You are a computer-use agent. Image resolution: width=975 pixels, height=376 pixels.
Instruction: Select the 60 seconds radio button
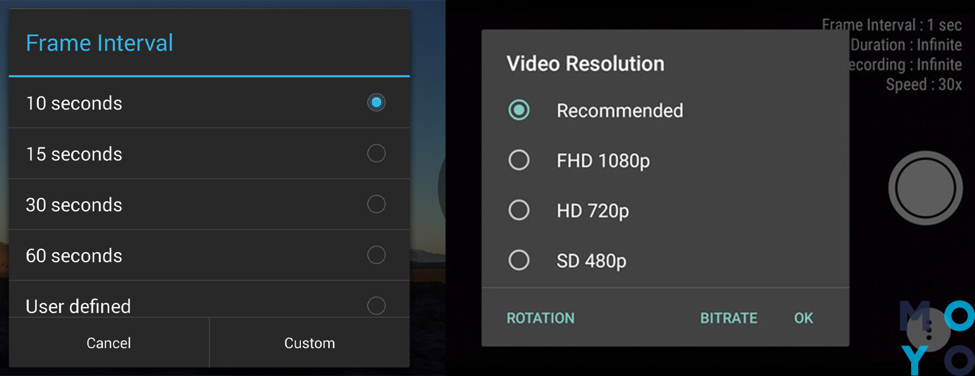(x=376, y=255)
